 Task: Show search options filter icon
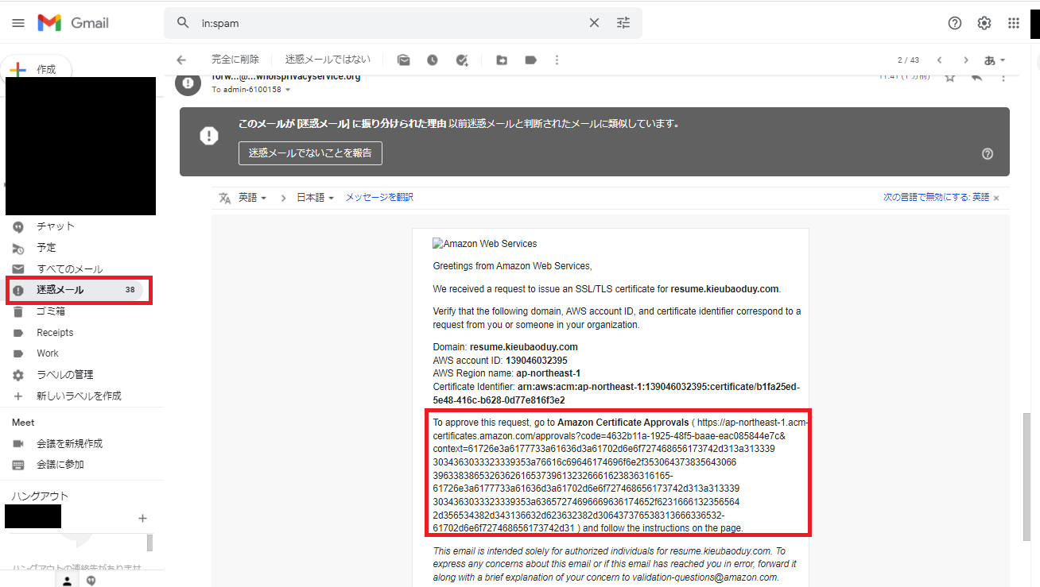(x=623, y=23)
